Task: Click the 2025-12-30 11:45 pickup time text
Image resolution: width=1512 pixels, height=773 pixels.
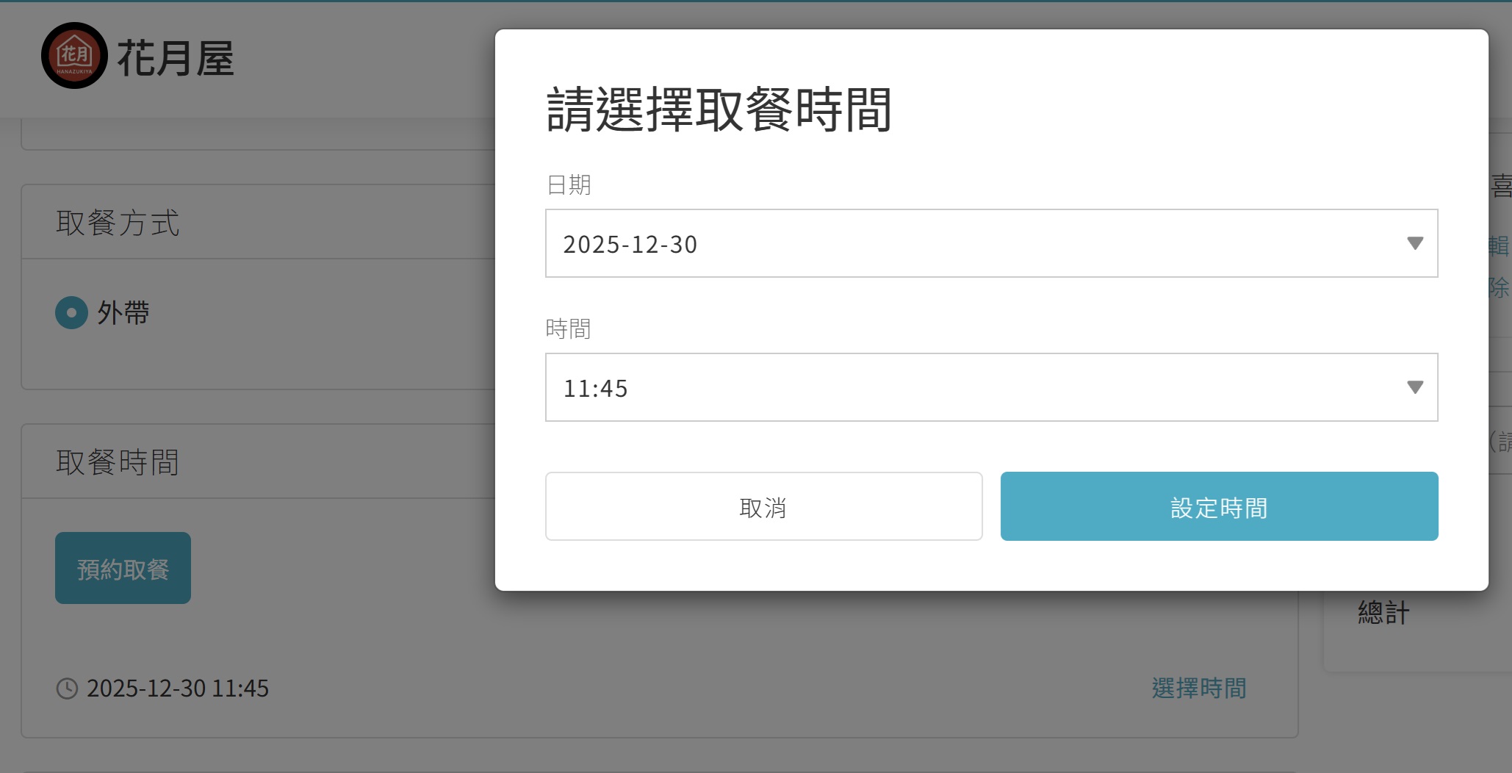Action: tap(178, 688)
